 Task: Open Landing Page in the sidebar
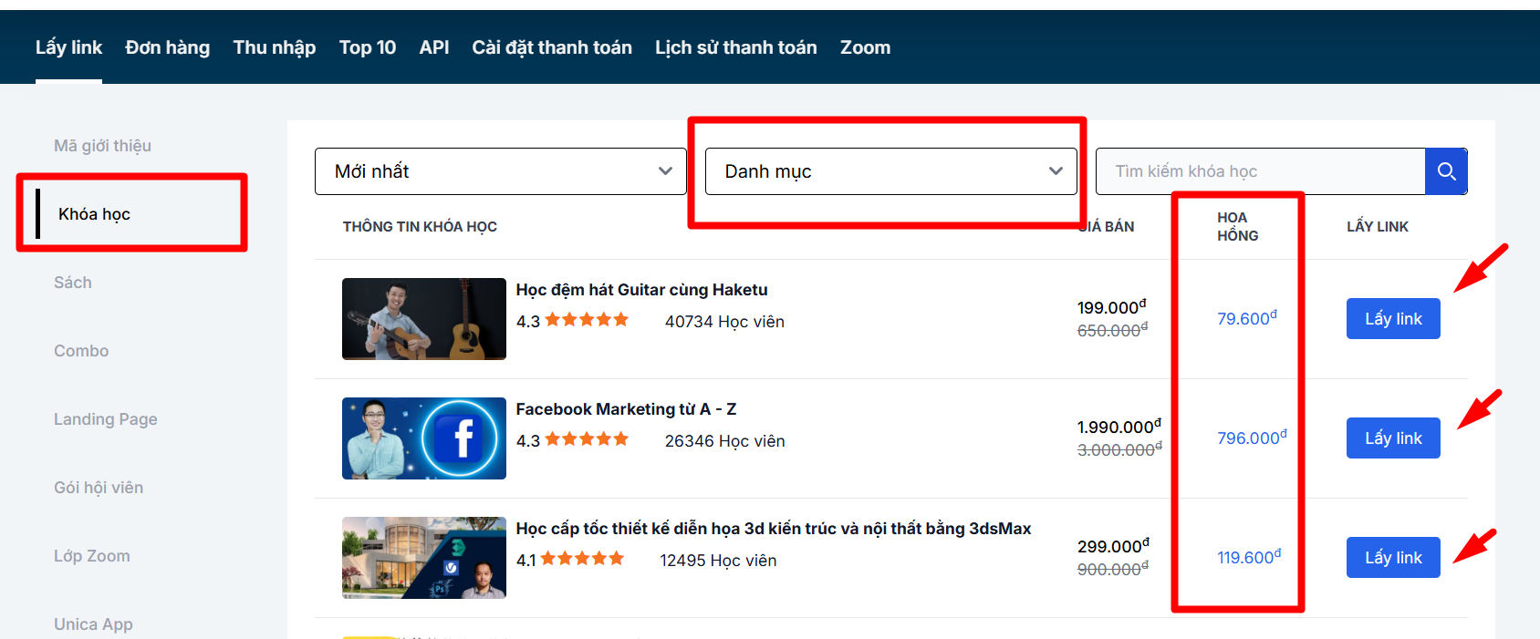105,419
